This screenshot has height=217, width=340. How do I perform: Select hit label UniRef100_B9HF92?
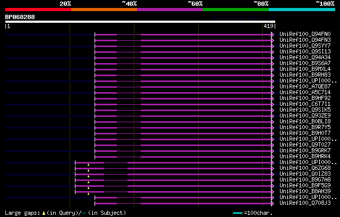(x=305, y=98)
